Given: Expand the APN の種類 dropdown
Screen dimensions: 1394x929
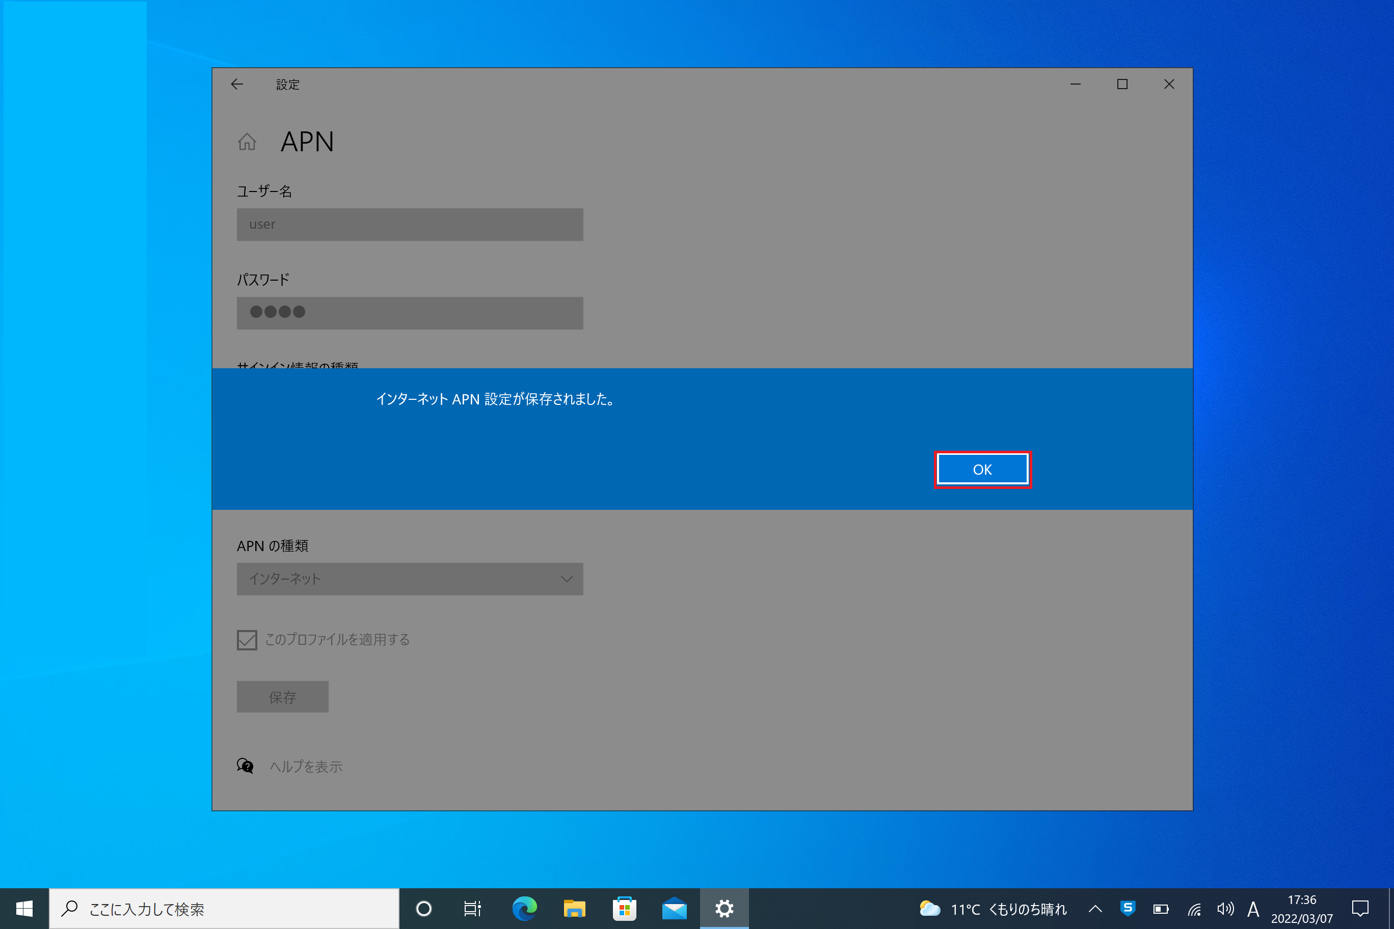Looking at the screenshot, I should [x=410, y=579].
